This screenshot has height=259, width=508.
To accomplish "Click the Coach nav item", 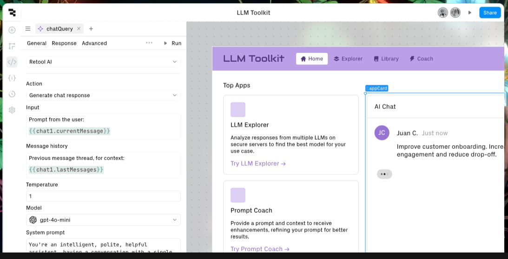I will pos(421,59).
